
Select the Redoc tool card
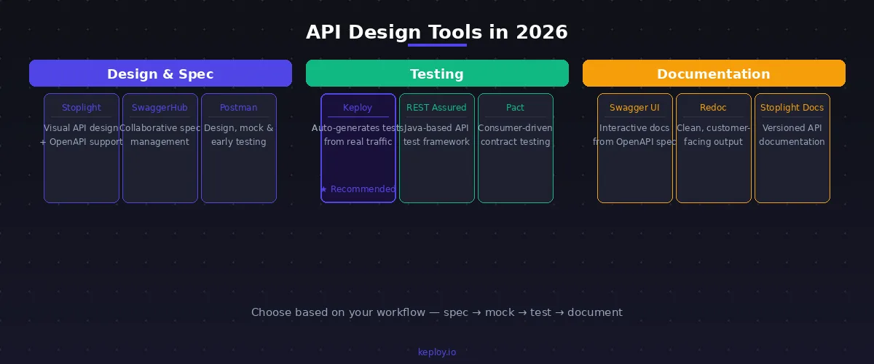coord(714,148)
